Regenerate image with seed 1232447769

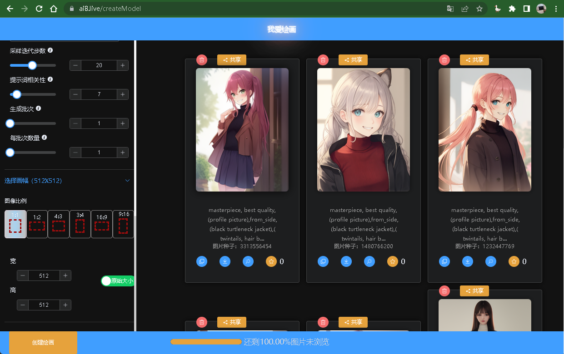tap(491, 261)
